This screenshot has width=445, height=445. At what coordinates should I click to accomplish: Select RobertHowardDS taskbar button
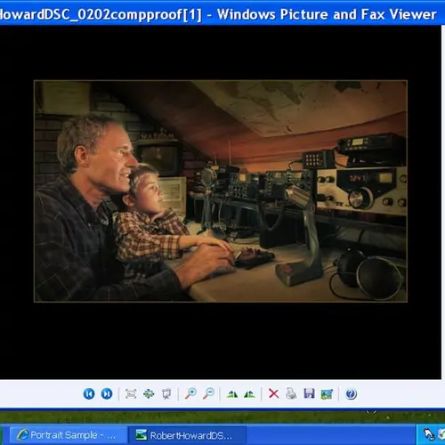coord(187,435)
